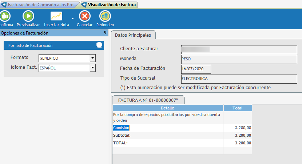Click the Fecha de Facturación date field
The height and width of the screenshot is (164, 302).
point(196,69)
